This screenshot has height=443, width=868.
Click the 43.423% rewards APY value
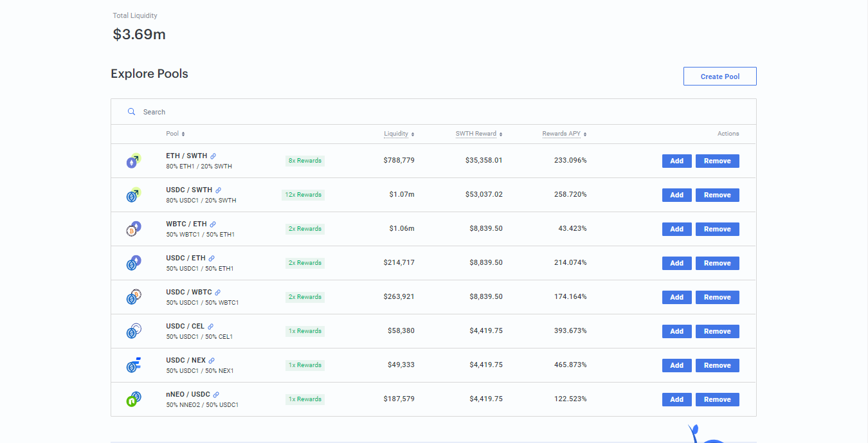click(x=573, y=228)
